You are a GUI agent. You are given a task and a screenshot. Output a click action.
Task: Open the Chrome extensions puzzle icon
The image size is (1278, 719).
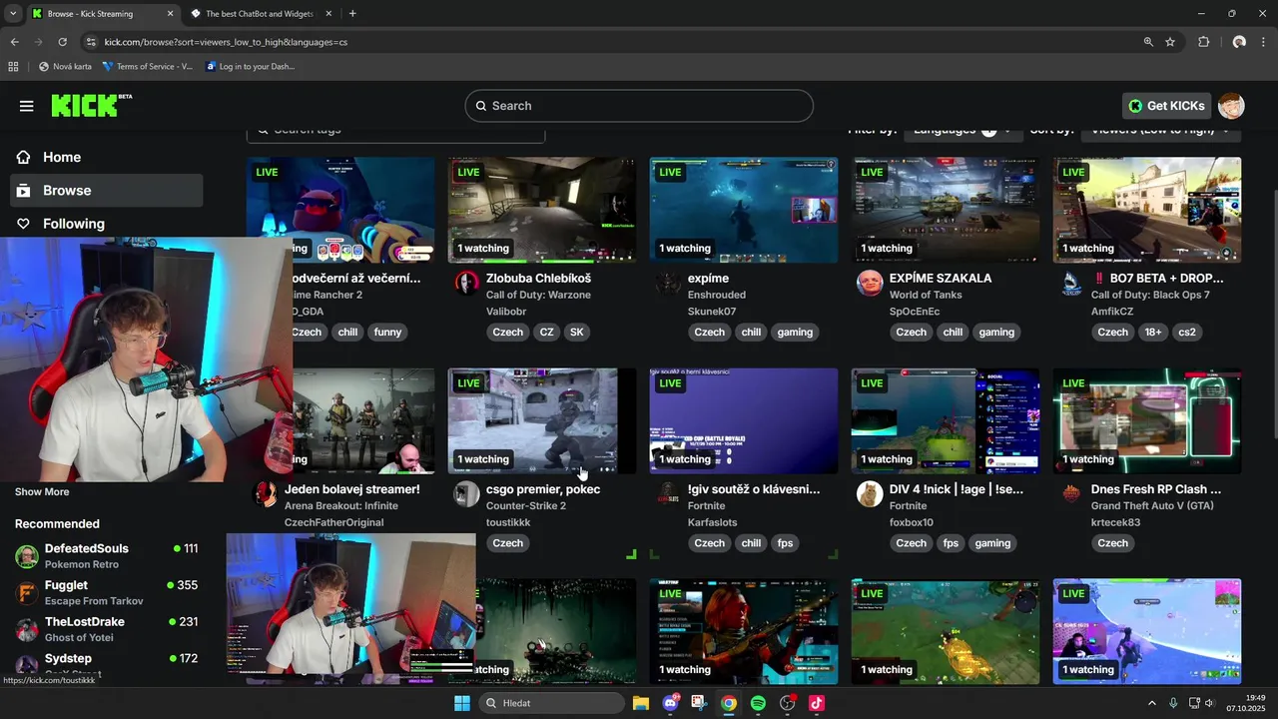[1203, 42]
